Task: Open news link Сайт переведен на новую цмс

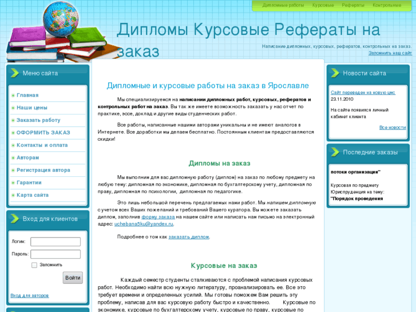Action: 363,92
